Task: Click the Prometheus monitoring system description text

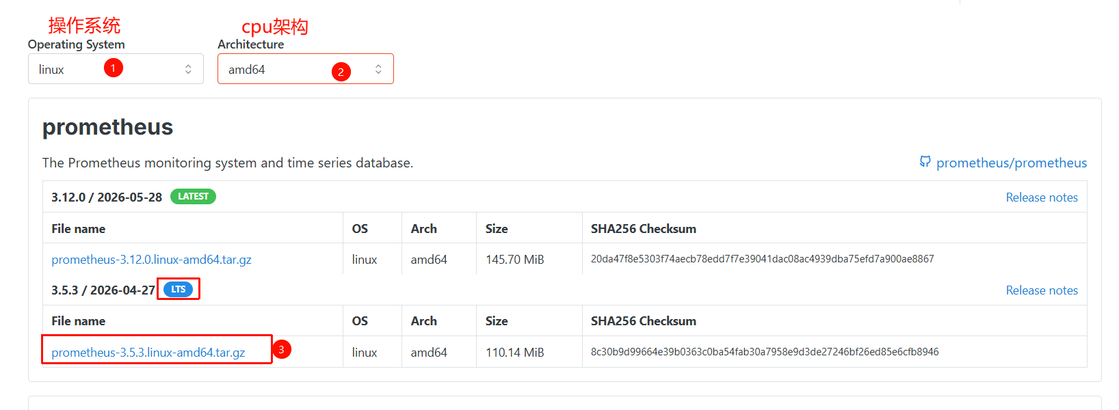Action: pyautogui.click(x=228, y=163)
